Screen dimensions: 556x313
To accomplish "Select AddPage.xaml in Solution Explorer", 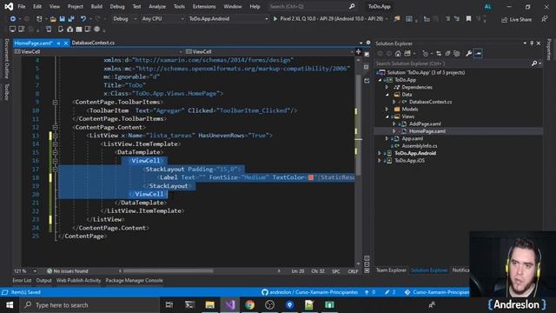I will 425,123.
